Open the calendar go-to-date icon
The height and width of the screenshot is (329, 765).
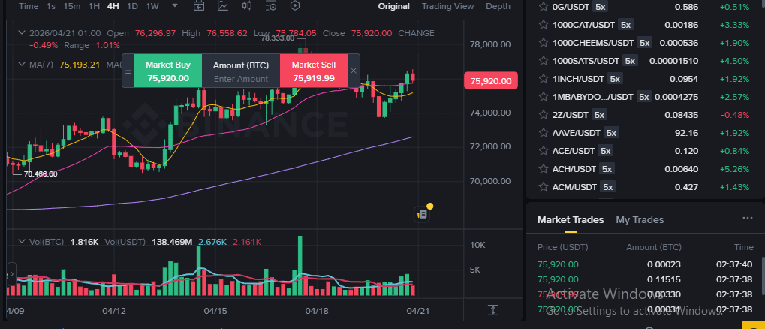pos(198,6)
